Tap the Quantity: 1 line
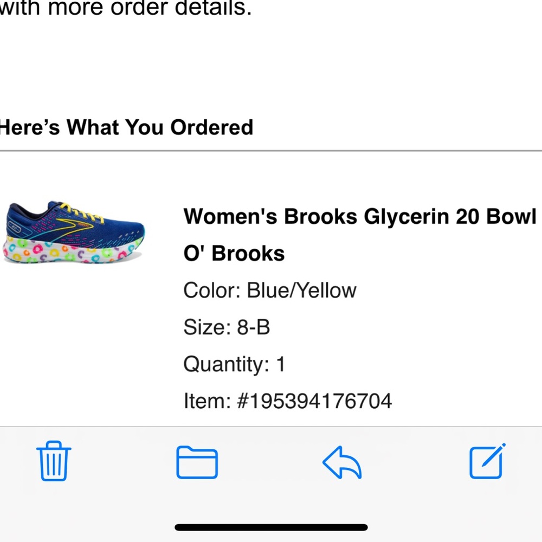Screen dimensions: 542x542 coord(233,364)
